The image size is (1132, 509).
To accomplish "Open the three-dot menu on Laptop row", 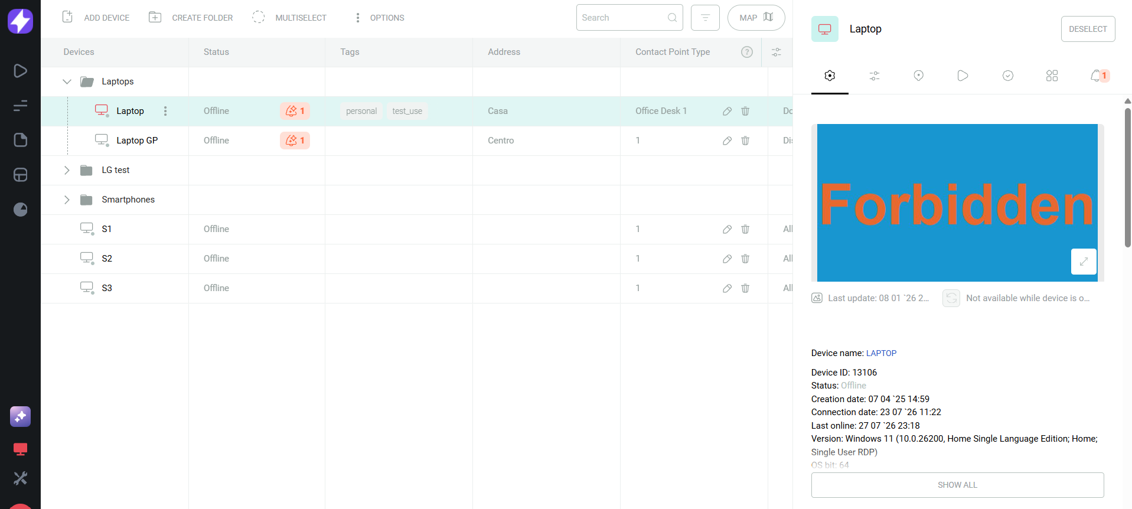I will [165, 111].
